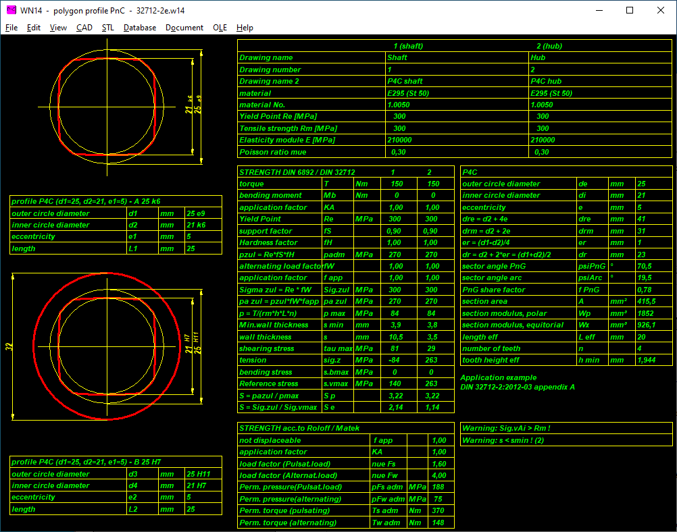Close the WN14 window

661,10
